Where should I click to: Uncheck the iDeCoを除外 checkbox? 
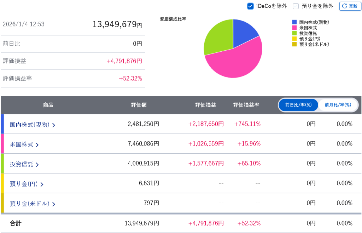[x=250, y=6]
